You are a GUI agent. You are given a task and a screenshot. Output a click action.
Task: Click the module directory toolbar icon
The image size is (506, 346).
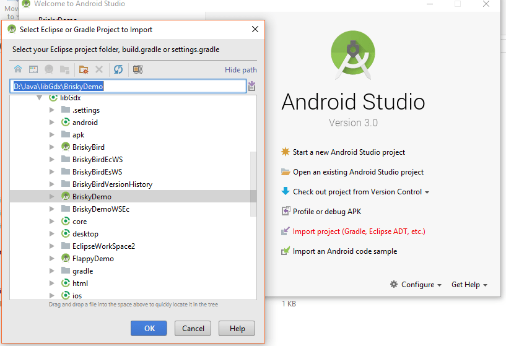(64, 69)
